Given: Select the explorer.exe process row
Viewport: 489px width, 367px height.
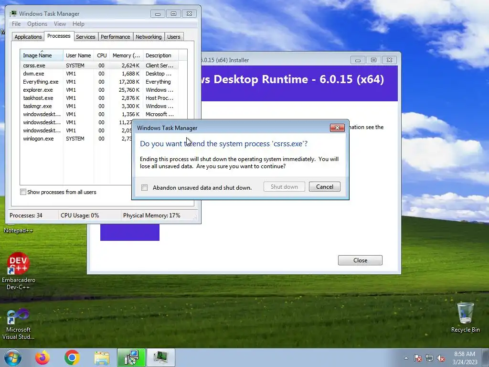Looking at the screenshot, I should [x=99, y=90].
